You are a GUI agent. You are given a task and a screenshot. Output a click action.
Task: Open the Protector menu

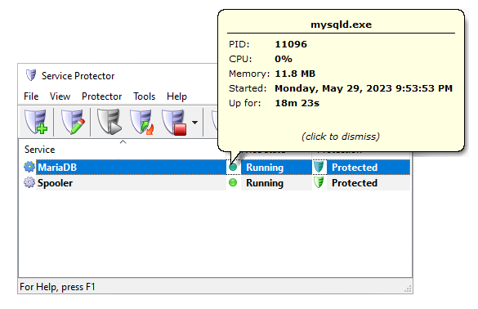pos(101,96)
